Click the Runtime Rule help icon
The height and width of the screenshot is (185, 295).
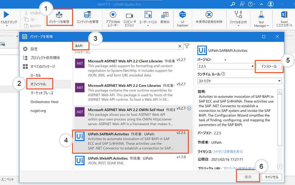tap(223, 74)
